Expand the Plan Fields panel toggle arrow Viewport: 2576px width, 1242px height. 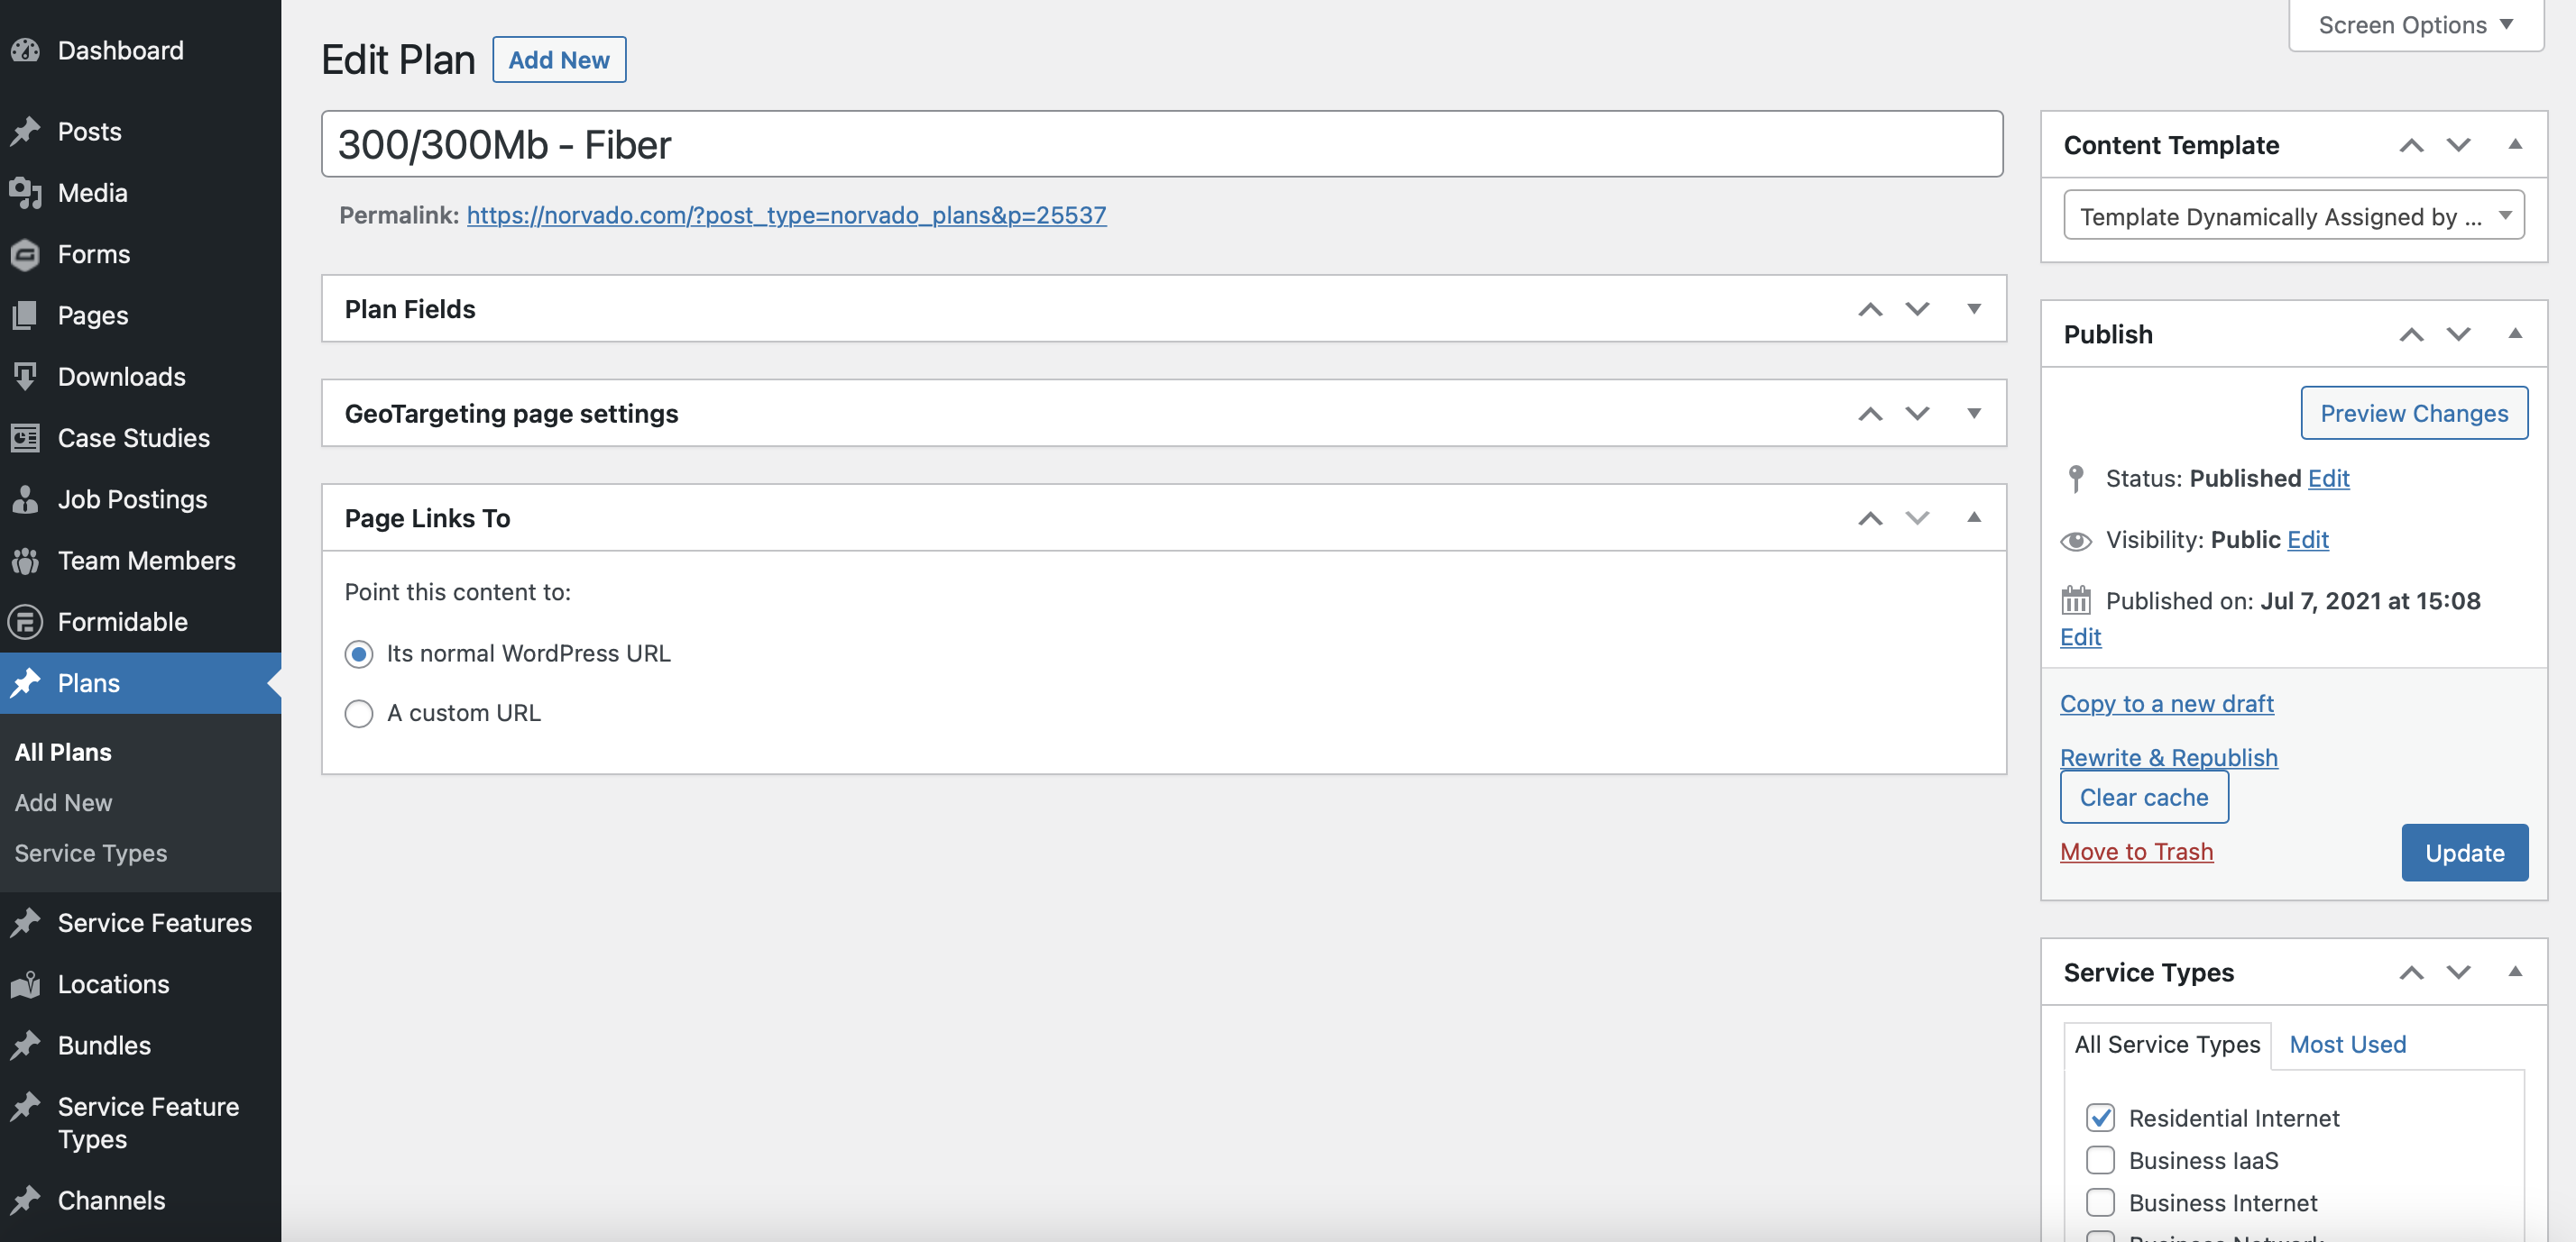coord(1973,309)
